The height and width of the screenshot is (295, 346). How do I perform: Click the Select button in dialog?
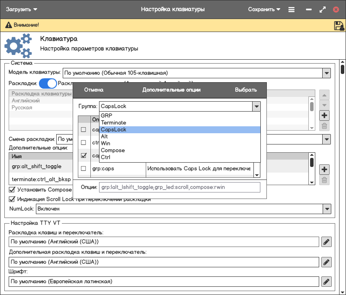tap(246, 90)
